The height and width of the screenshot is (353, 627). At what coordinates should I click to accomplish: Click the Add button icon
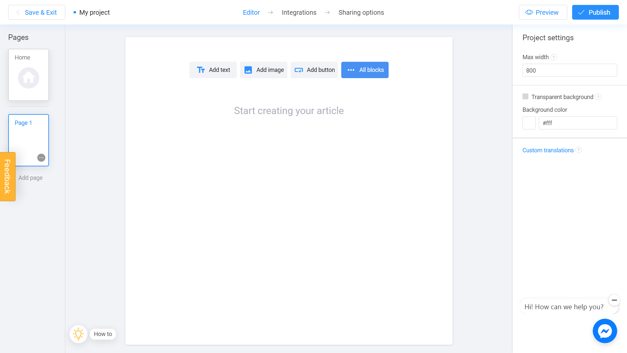[x=299, y=70]
